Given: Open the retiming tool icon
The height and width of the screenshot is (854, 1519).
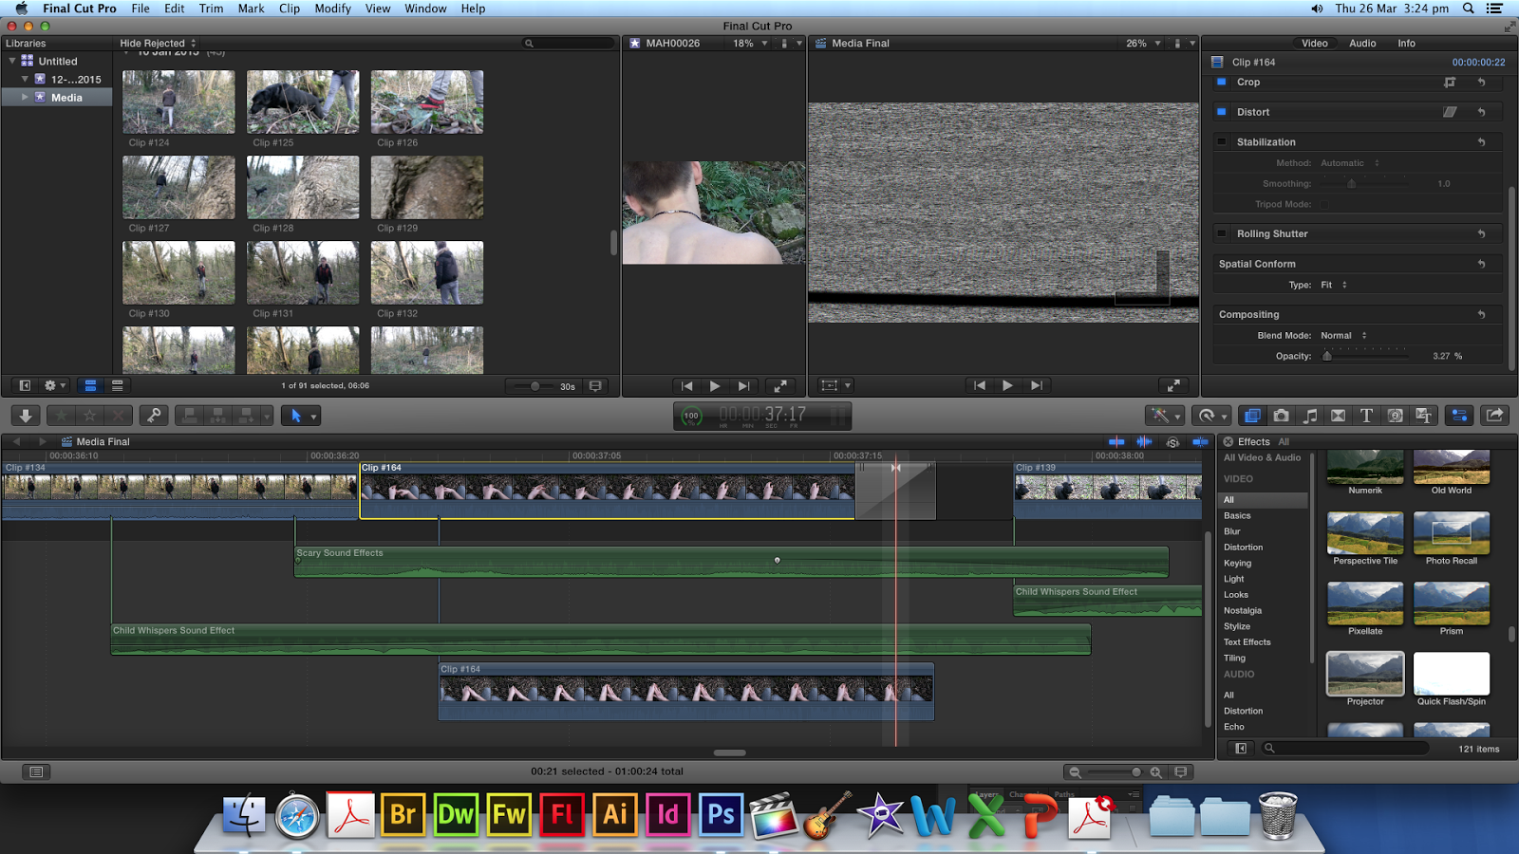Looking at the screenshot, I should pyautogui.click(x=1208, y=416).
